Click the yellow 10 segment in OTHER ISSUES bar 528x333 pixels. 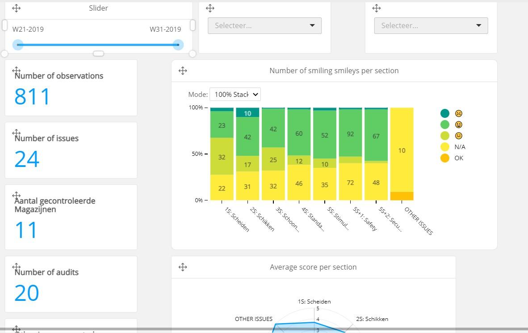point(402,150)
